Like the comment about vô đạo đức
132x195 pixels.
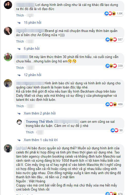20,15
